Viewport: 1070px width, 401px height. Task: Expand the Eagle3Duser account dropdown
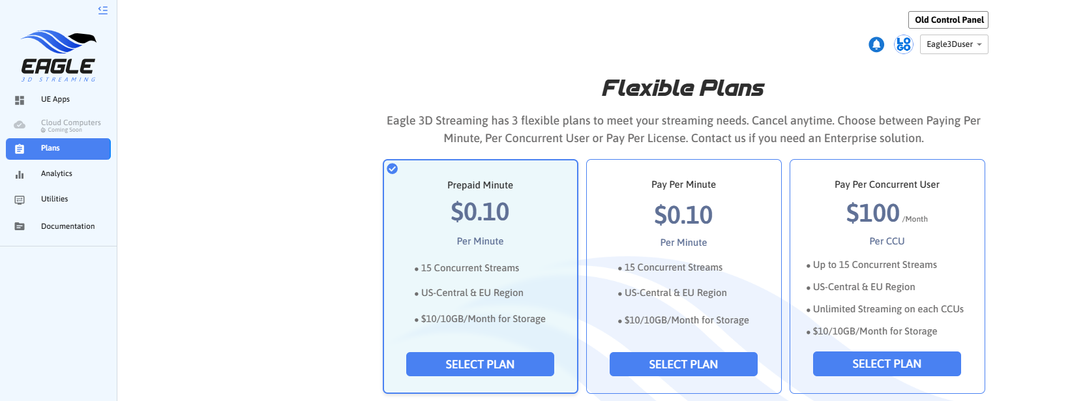coord(954,44)
